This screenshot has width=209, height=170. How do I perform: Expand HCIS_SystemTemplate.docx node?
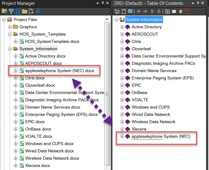coord(16,42)
